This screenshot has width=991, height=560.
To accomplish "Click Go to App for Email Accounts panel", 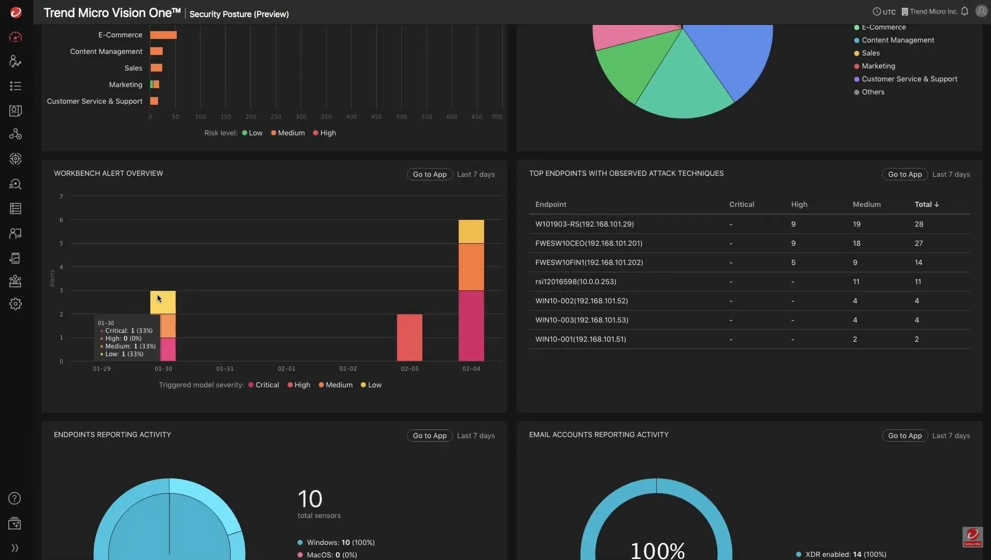I will click(905, 436).
